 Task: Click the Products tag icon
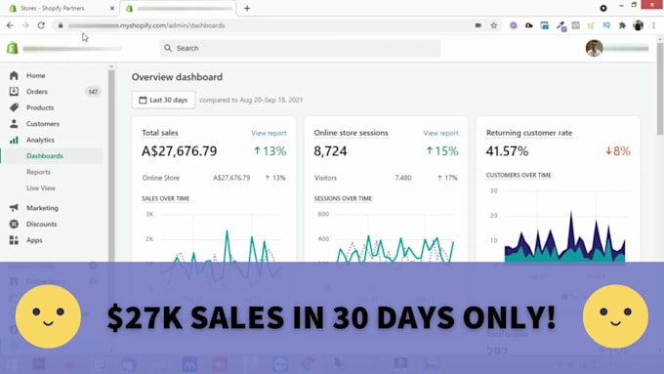14,107
